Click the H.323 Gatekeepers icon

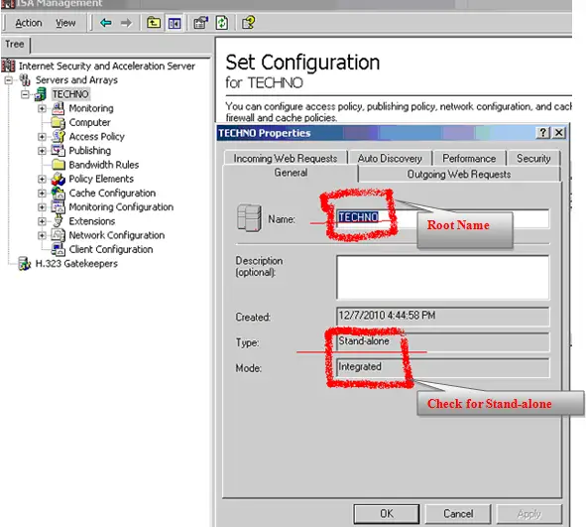pos(24,263)
